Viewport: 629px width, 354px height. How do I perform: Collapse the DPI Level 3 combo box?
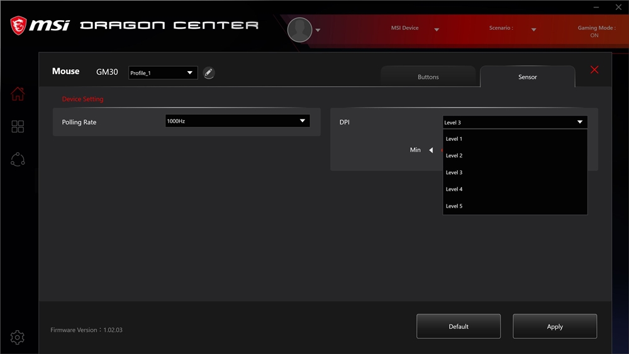(x=515, y=122)
